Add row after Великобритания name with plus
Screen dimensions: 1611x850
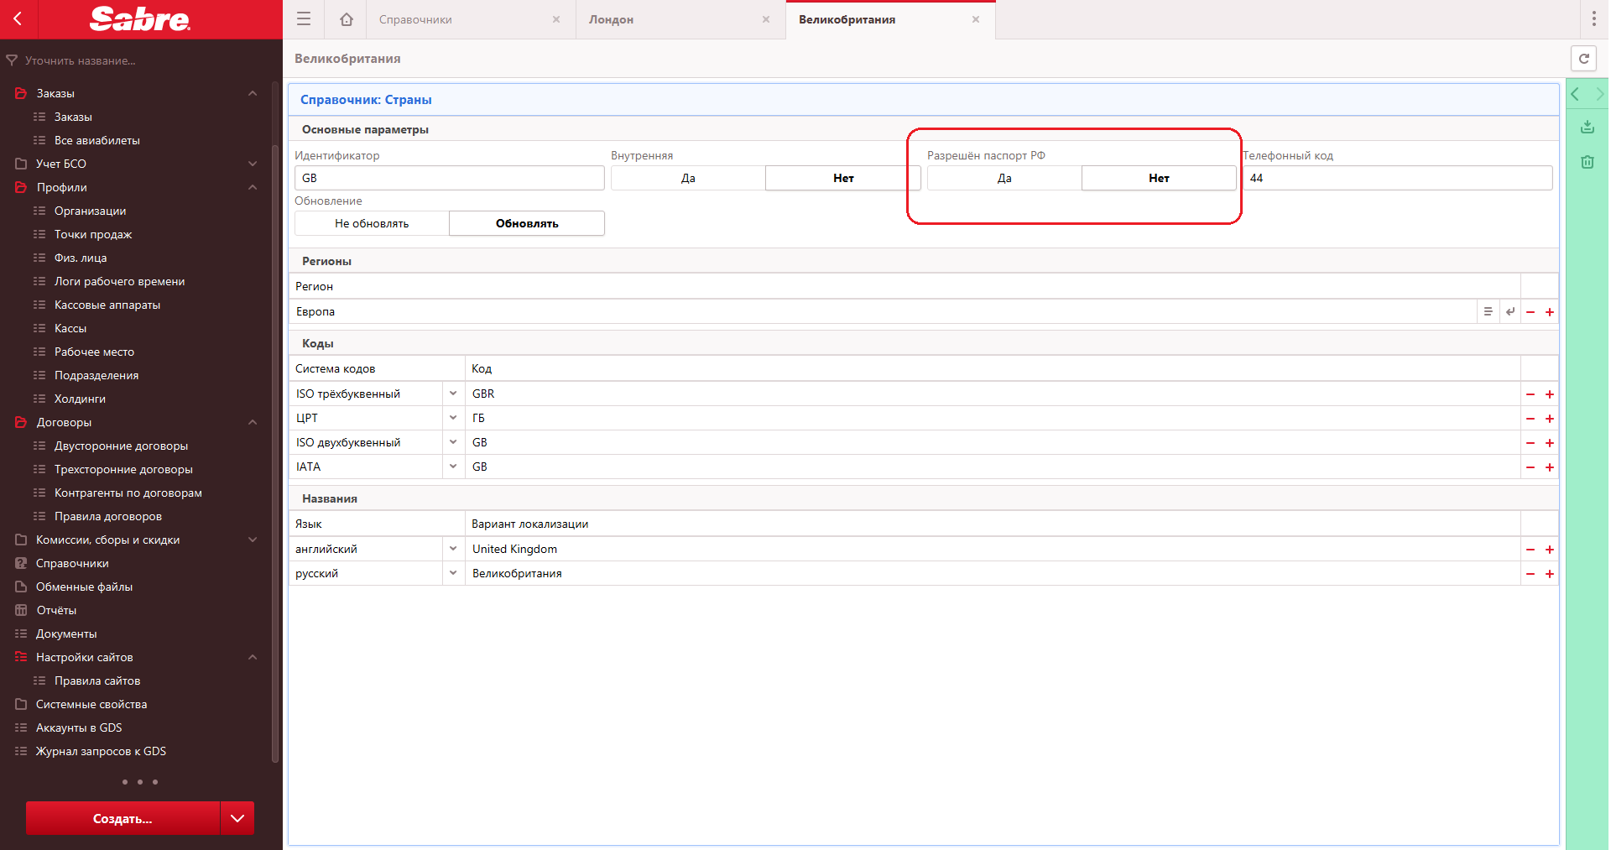click(1549, 574)
